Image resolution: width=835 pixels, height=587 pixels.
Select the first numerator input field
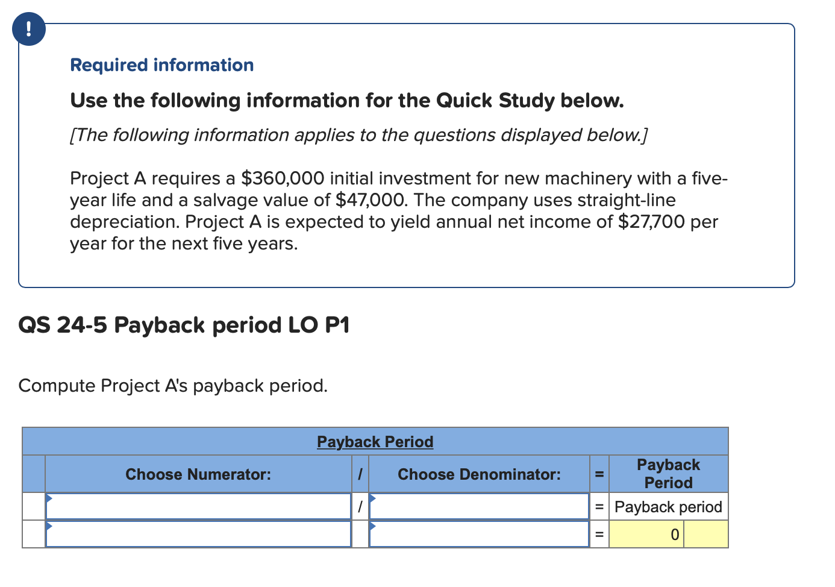tap(199, 507)
